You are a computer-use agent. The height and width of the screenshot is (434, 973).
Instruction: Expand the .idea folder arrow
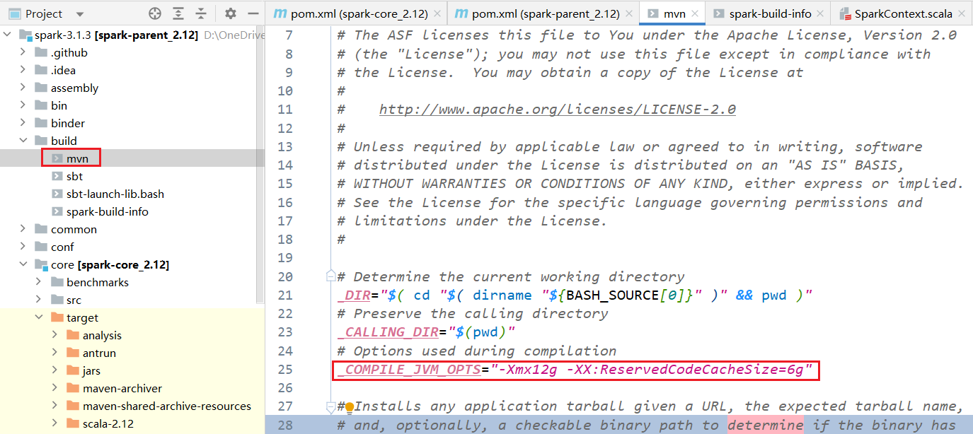pos(23,70)
